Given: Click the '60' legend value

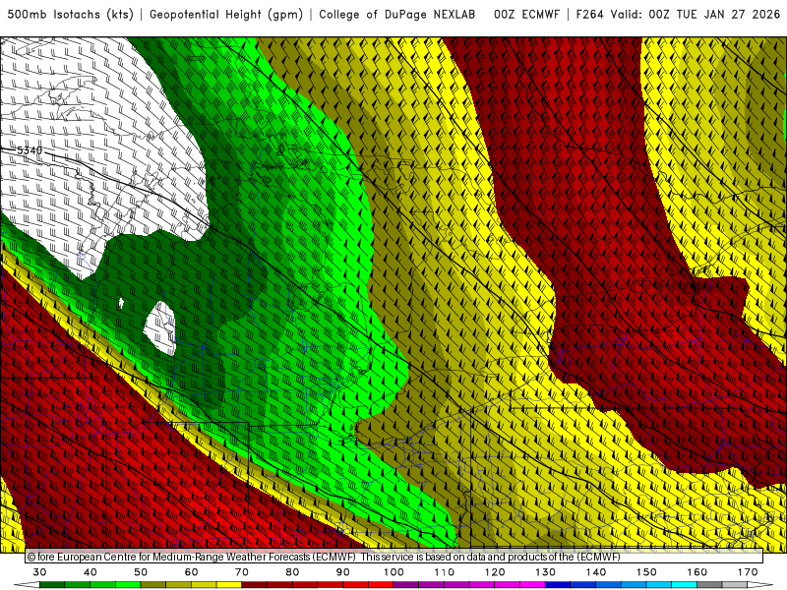Looking at the screenshot, I should (191, 572).
